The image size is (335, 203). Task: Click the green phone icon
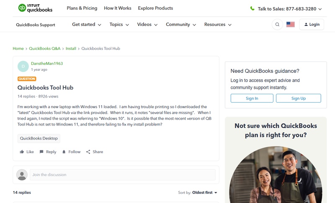[253, 8]
